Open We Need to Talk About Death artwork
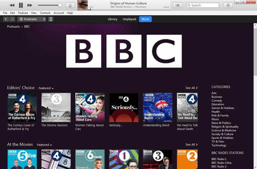Viewport: 257px width, 169px height. pyautogui.click(x=187, y=107)
